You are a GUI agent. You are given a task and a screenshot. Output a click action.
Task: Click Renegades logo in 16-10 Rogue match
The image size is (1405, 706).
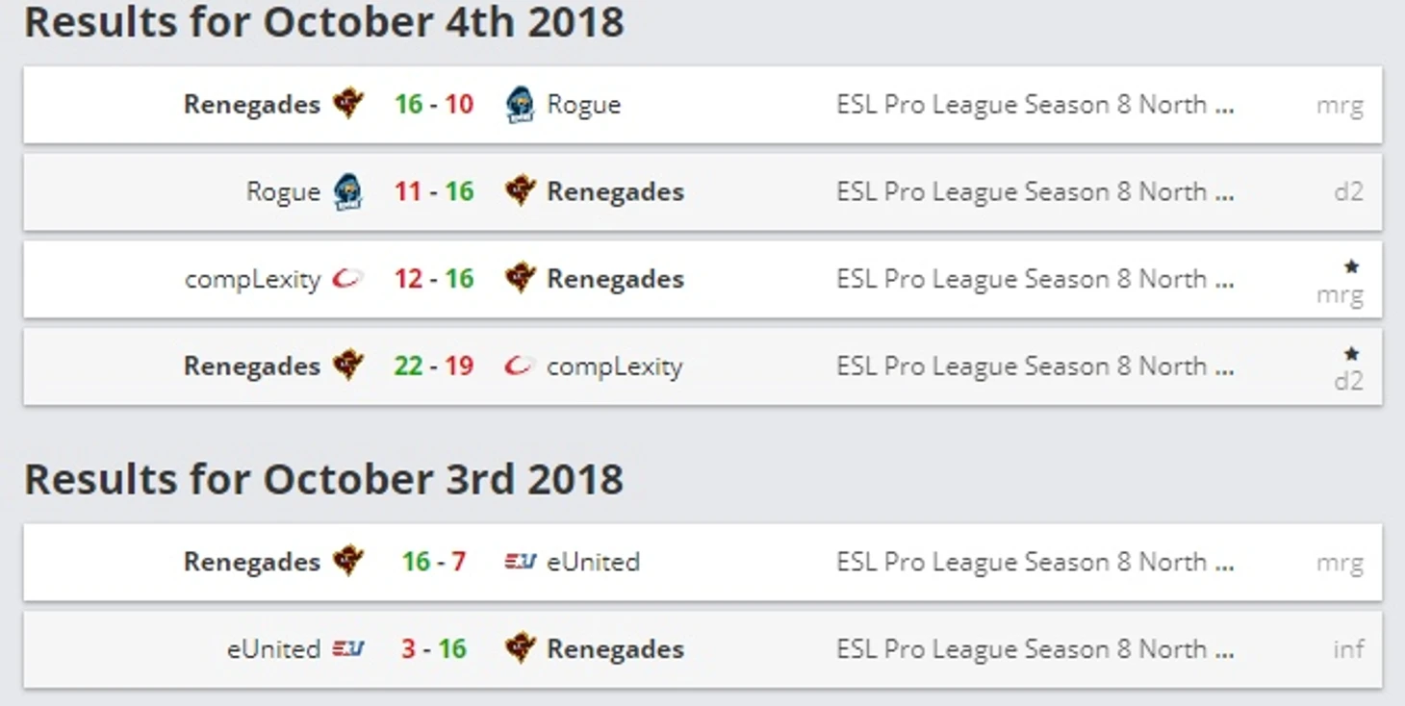(348, 104)
